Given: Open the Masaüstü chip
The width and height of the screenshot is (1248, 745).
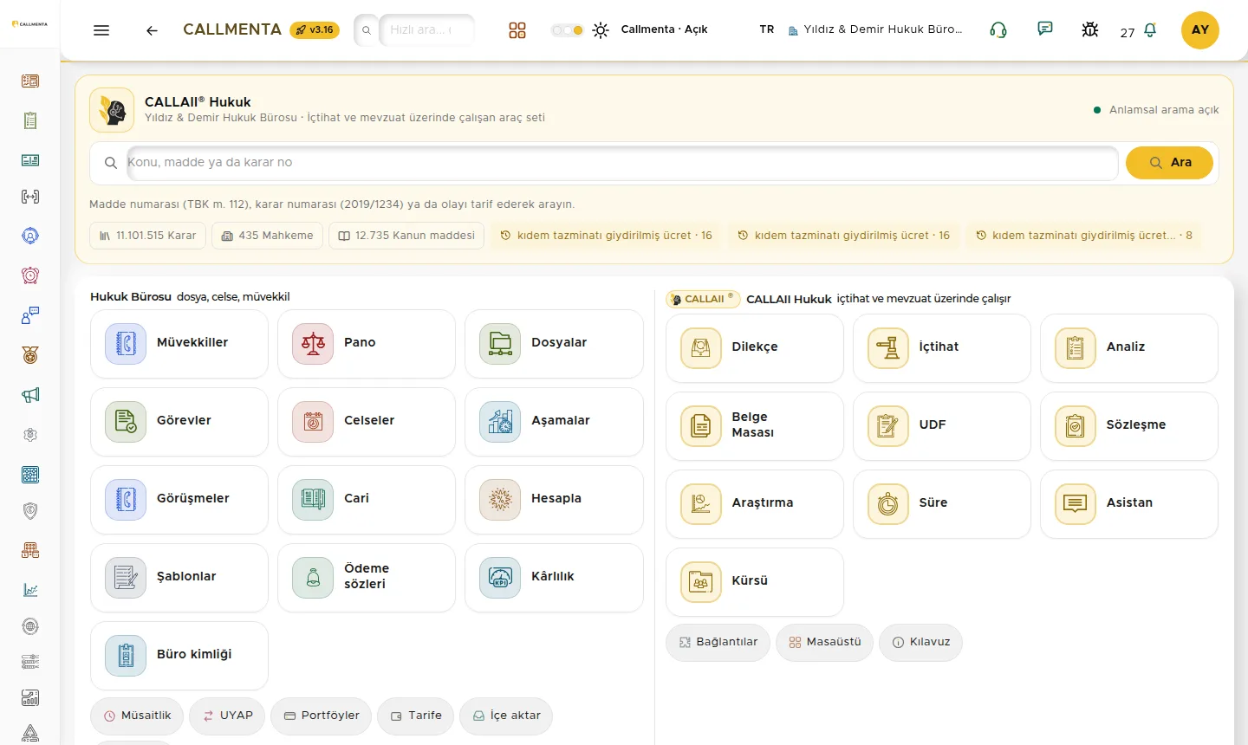Looking at the screenshot, I should tap(824, 643).
